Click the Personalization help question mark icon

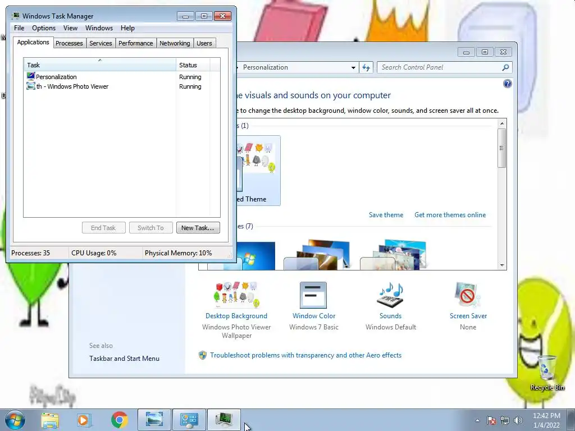coord(507,84)
